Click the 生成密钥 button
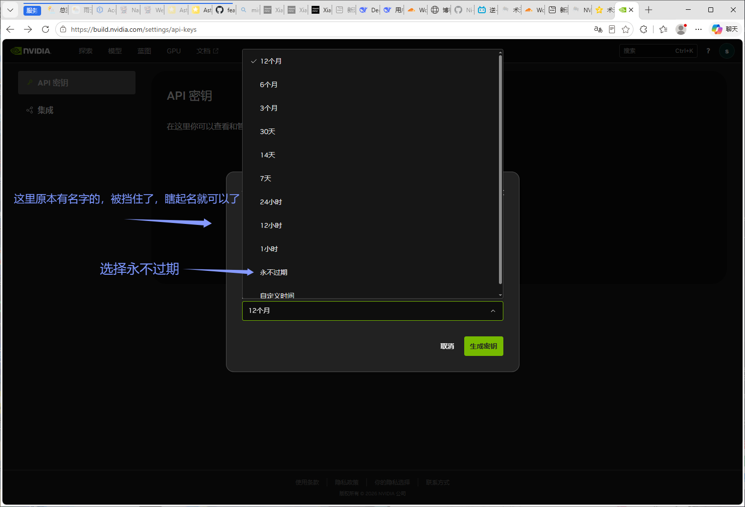745x507 pixels. [483, 346]
